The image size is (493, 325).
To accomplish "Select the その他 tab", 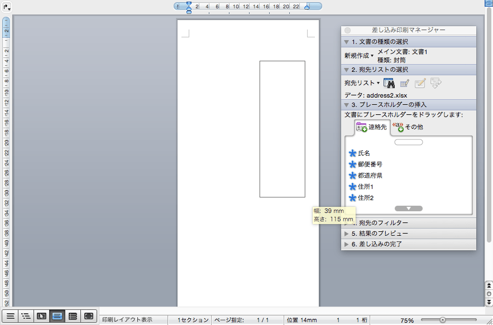I will (408, 127).
